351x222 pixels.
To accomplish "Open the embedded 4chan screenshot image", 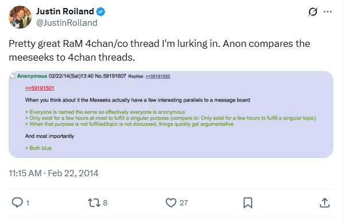I will pyautogui.click(x=171, y=114).
